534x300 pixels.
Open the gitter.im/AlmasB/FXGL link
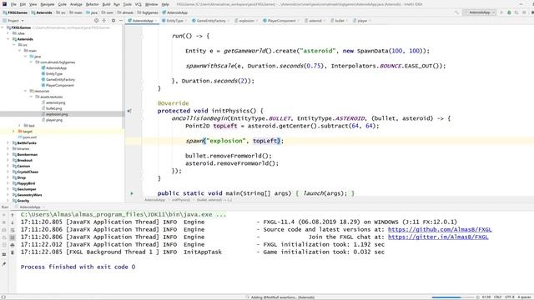coord(438,237)
